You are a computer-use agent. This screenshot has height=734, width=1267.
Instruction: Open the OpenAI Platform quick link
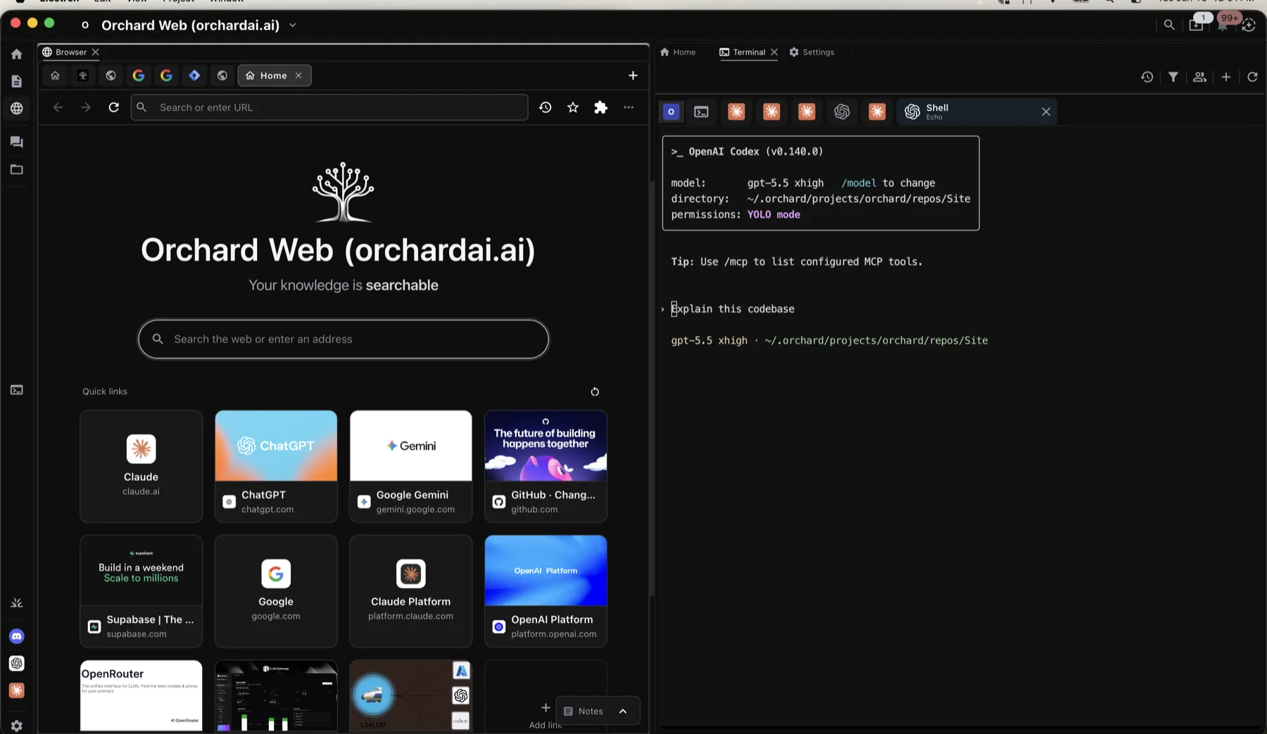(x=546, y=591)
